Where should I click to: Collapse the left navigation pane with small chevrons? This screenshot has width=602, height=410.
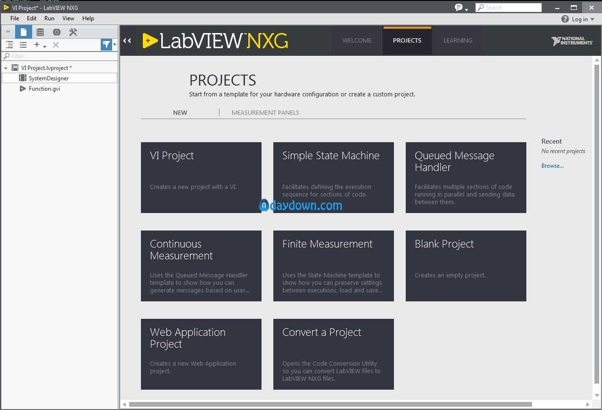pyautogui.click(x=8, y=32)
